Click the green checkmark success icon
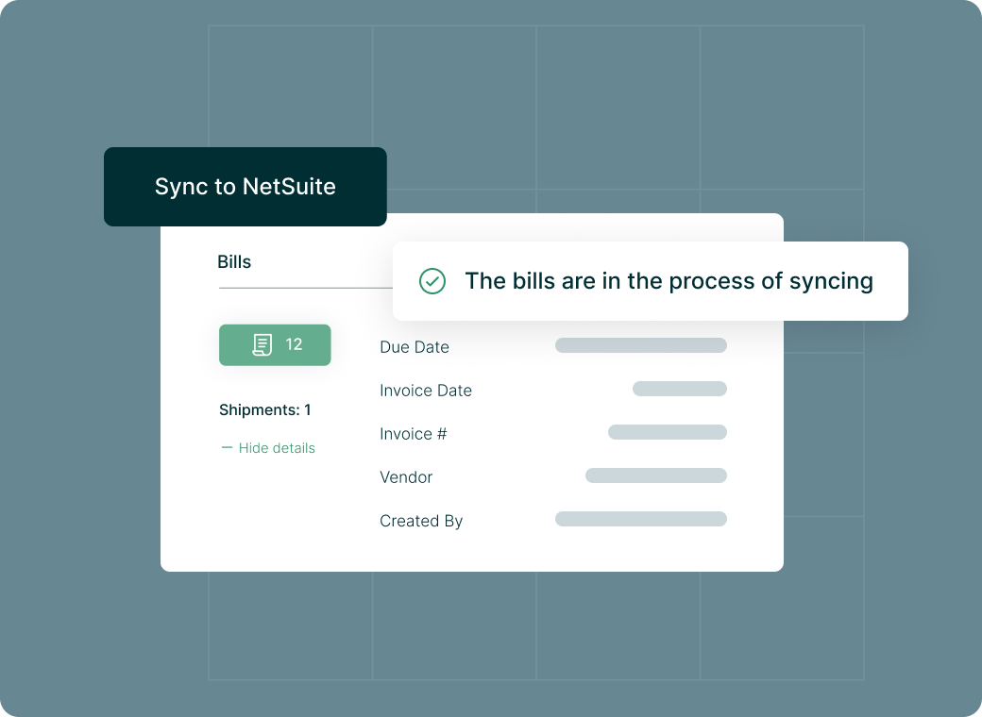The width and height of the screenshot is (982, 717). [432, 281]
